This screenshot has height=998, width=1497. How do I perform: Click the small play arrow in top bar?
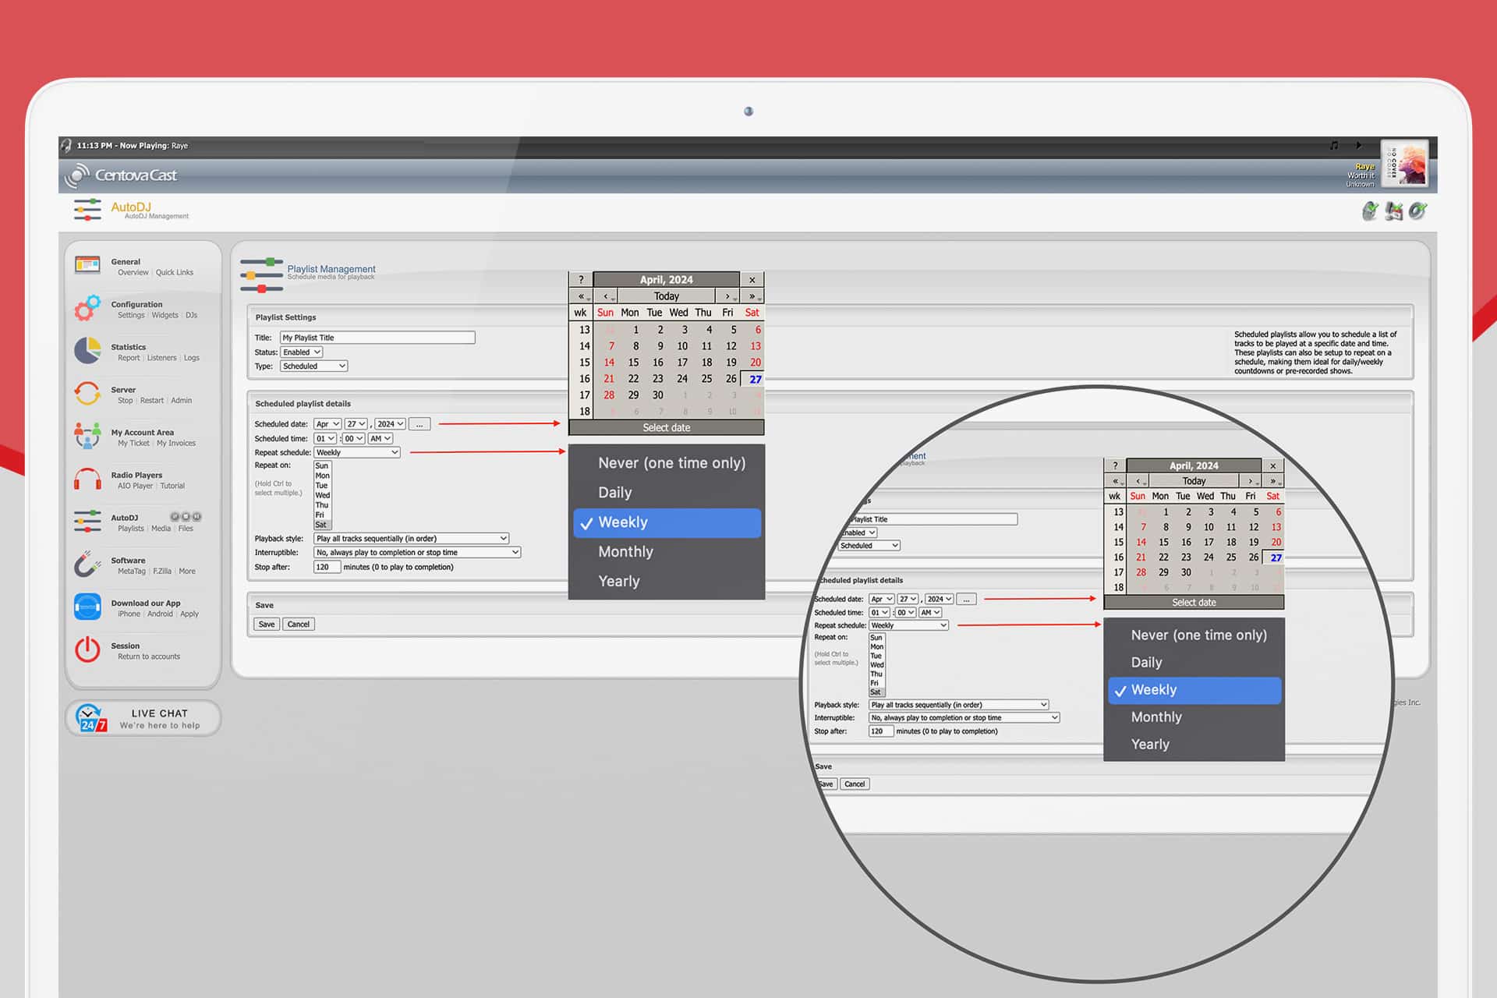(x=1359, y=145)
